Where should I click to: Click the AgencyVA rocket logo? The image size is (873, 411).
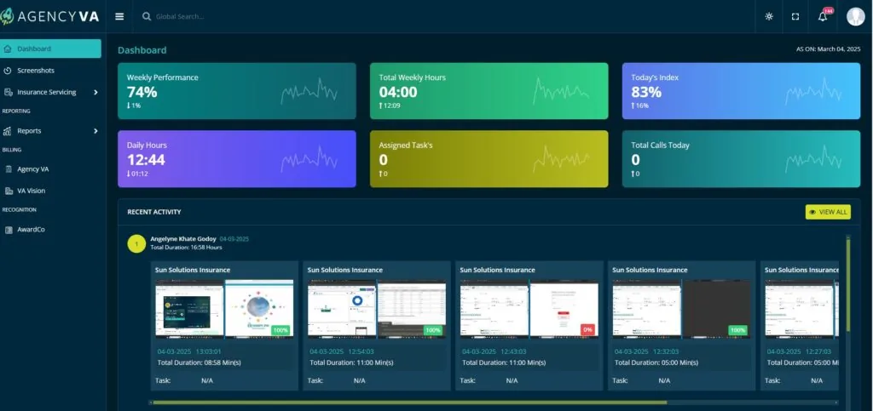tap(7, 16)
